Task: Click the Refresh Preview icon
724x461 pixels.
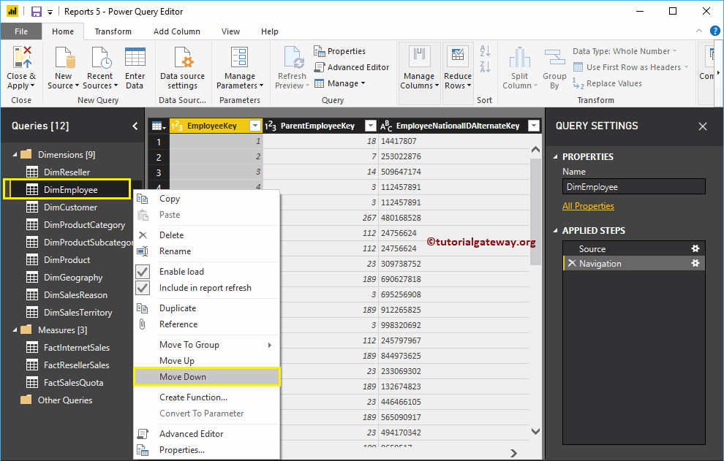Action: [293, 58]
